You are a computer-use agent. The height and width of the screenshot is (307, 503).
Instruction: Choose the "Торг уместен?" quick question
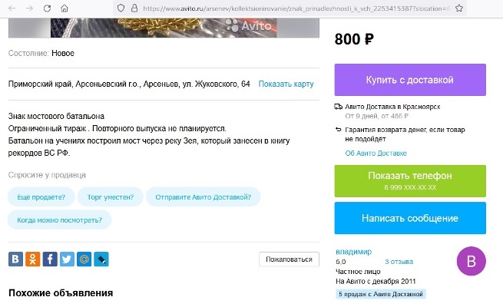[x=110, y=196]
